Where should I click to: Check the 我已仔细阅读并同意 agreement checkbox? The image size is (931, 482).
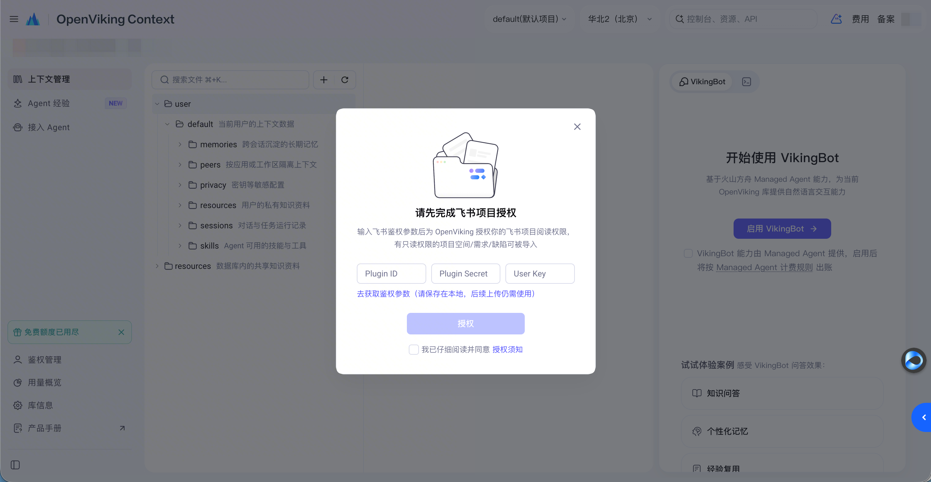pyautogui.click(x=414, y=349)
